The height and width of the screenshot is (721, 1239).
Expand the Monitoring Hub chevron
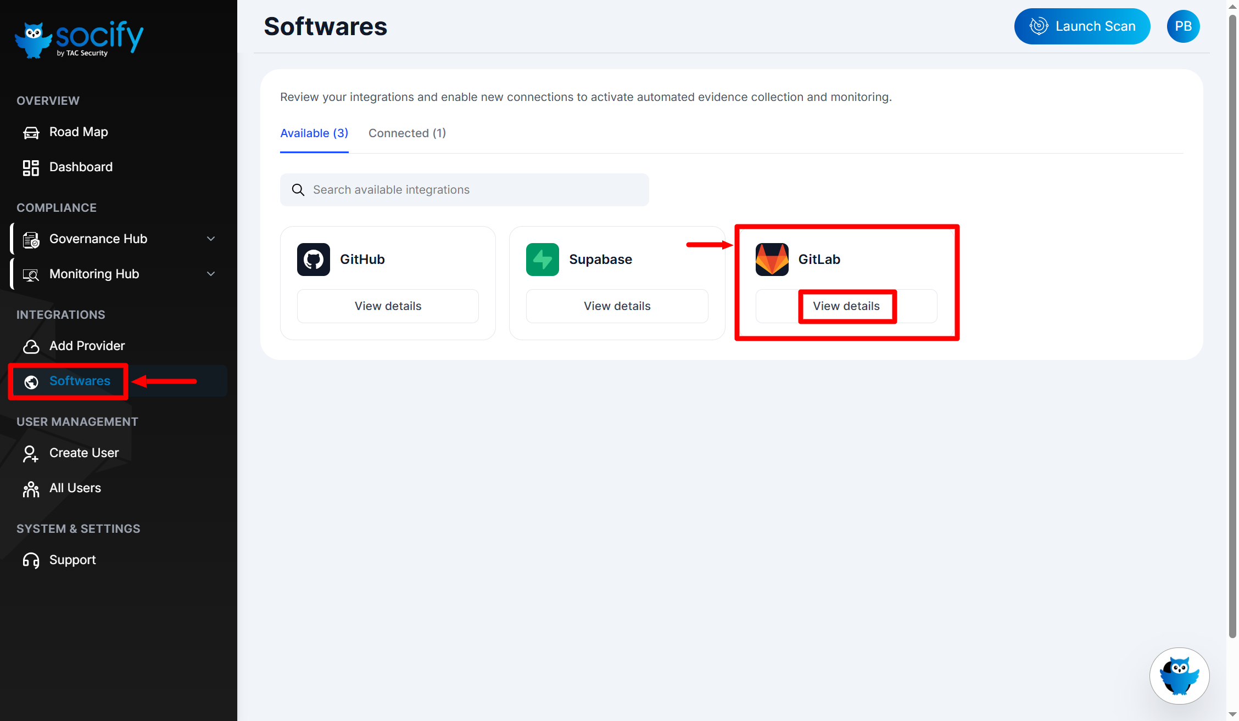(x=211, y=274)
